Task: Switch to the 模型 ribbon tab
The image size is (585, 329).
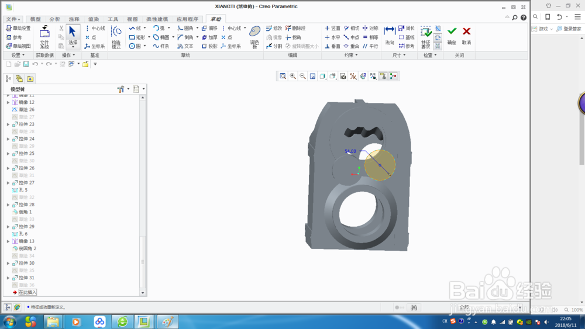Action: 35,19
